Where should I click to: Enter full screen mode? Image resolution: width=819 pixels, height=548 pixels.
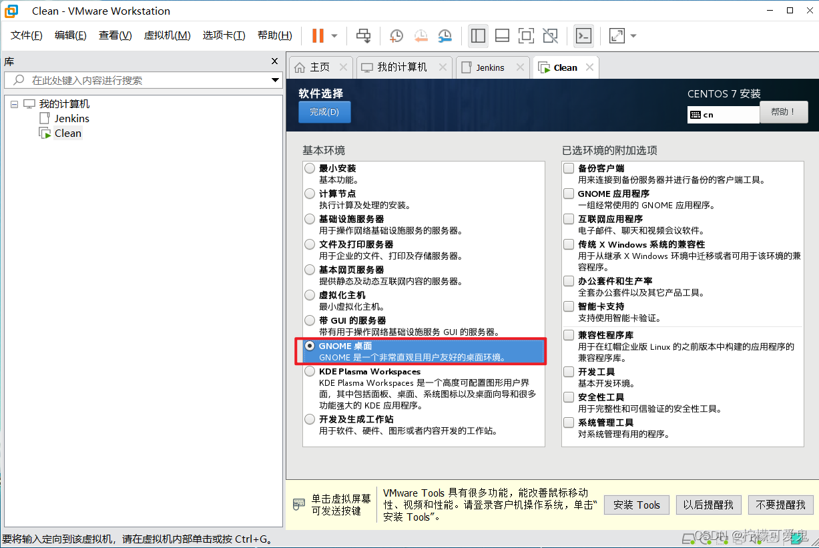(x=526, y=35)
